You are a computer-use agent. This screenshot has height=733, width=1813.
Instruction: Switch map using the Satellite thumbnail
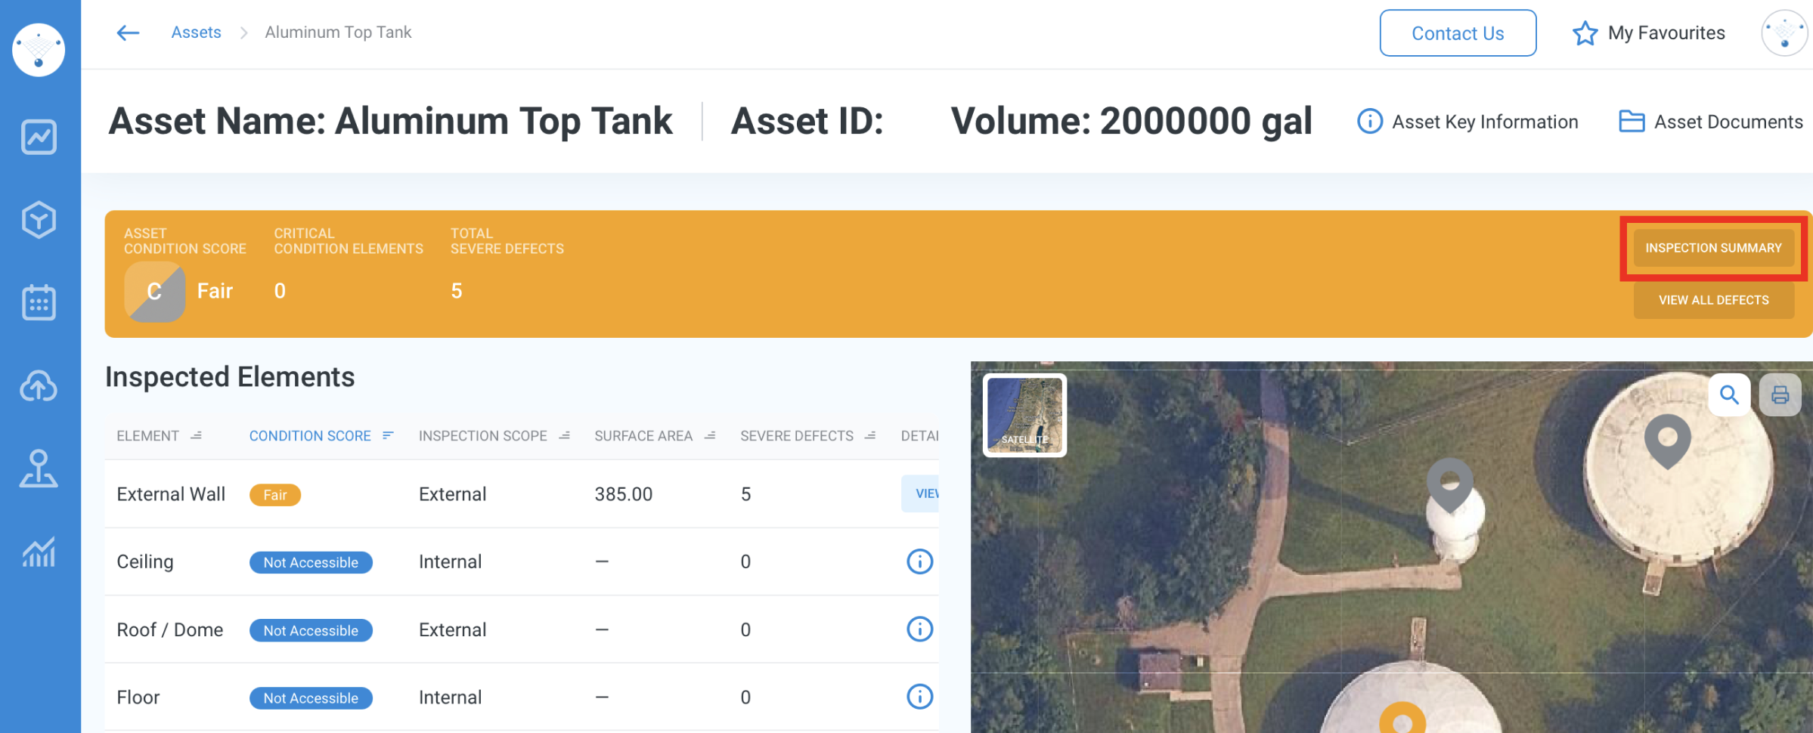tap(1024, 415)
